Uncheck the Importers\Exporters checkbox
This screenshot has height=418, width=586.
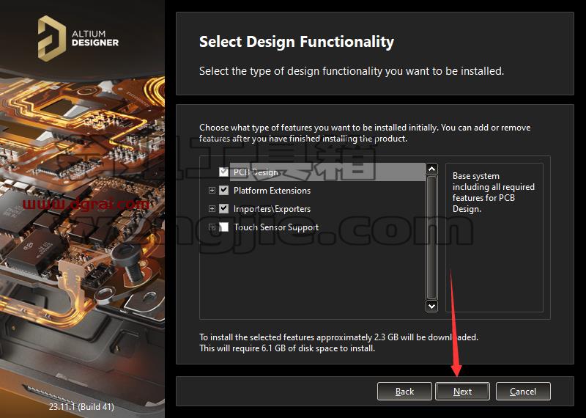223,208
